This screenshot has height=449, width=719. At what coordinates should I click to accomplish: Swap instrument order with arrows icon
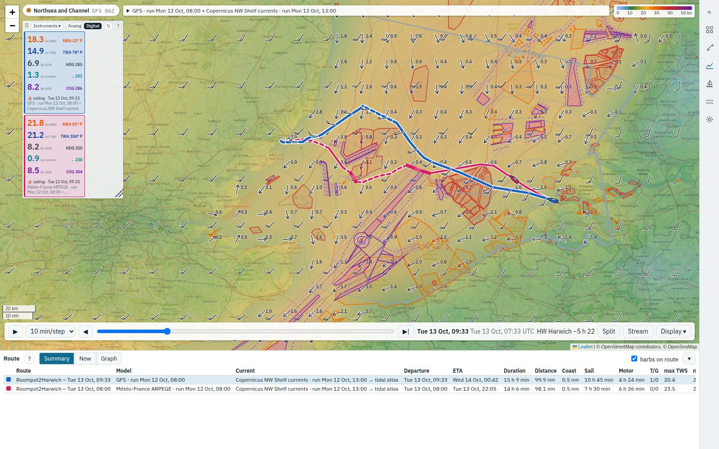tap(108, 26)
